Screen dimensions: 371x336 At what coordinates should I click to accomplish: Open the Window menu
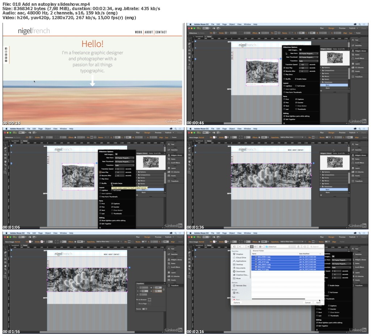pyautogui.click(x=247, y=24)
